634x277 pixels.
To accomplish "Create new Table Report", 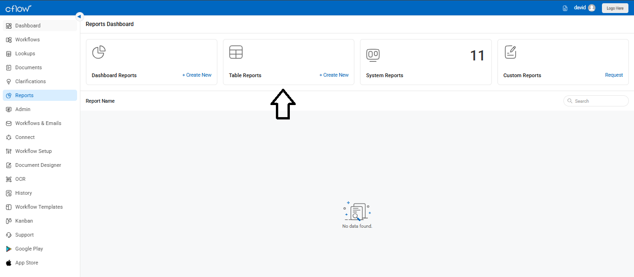I will coord(334,75).
